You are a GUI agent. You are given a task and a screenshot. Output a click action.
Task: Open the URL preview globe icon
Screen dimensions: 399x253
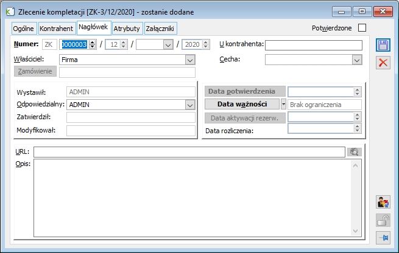[354, 152]
